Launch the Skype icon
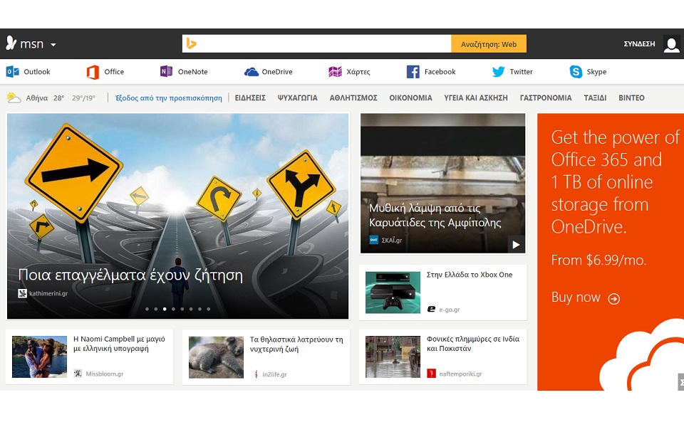 pos(576,72)
